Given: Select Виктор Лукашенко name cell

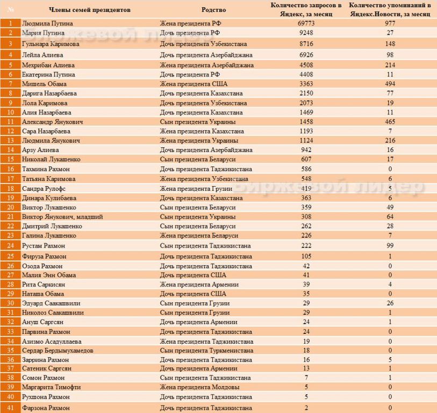Looking at the screenshot, I should (49, 208).
